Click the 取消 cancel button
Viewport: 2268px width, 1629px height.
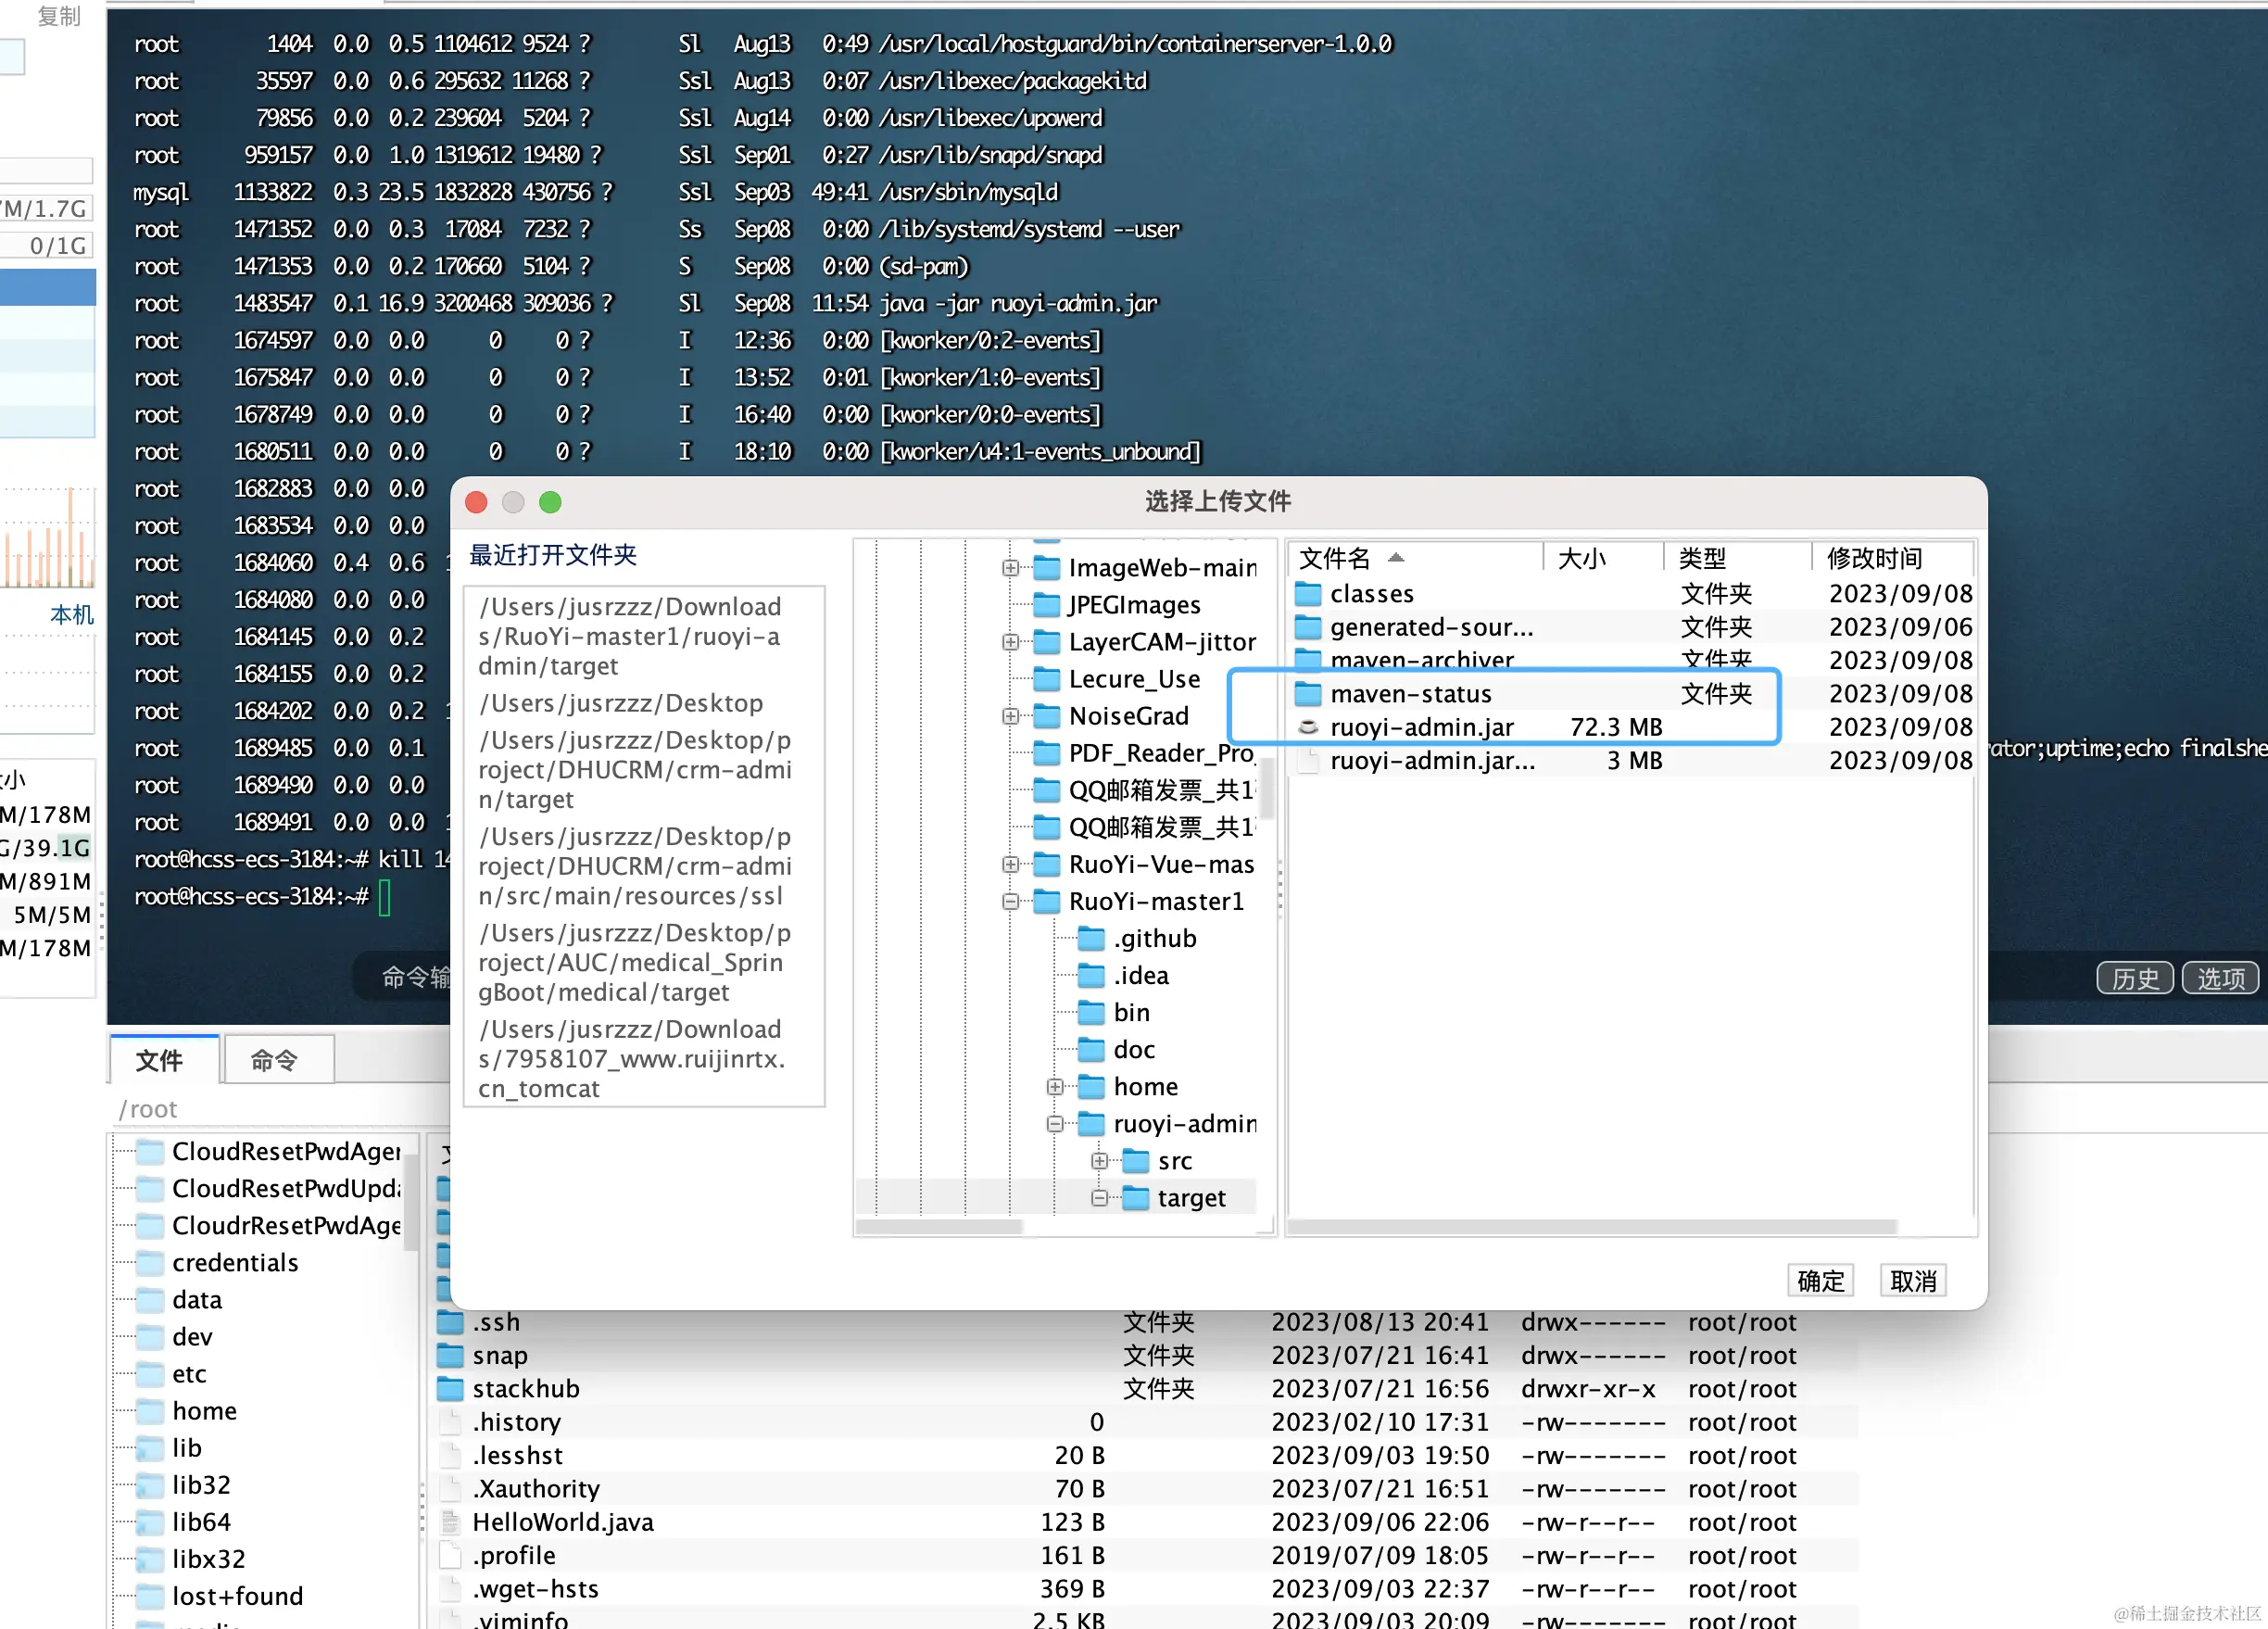(x=1912, y=1281)
